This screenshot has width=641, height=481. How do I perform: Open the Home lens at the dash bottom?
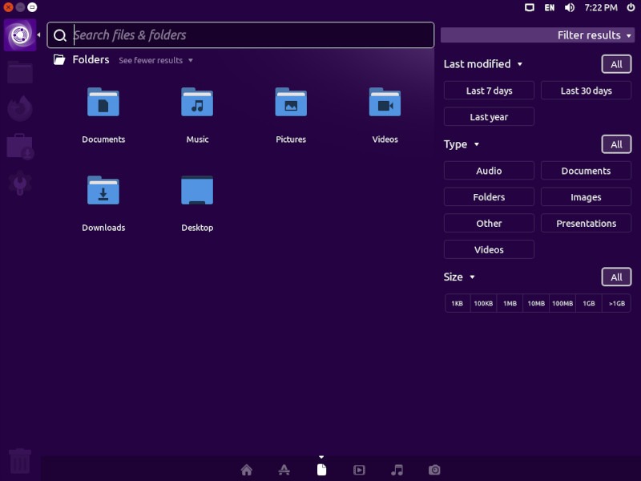pyautogui.click(x=246, y=470)
